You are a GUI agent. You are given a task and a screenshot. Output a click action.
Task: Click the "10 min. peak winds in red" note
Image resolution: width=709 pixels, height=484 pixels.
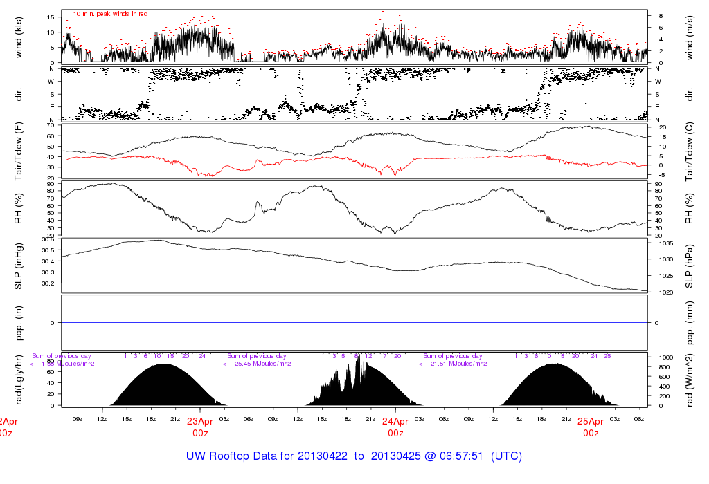110,14
